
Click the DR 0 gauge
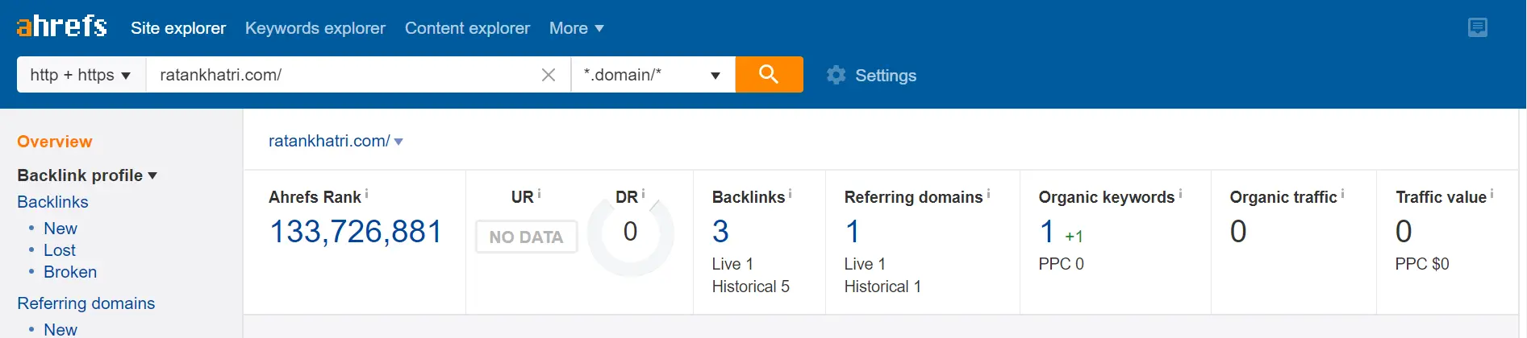tap(631, 233)
